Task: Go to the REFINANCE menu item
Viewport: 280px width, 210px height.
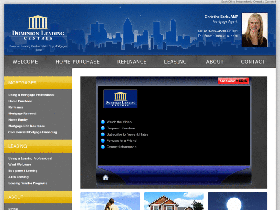Action: (132, 62)
